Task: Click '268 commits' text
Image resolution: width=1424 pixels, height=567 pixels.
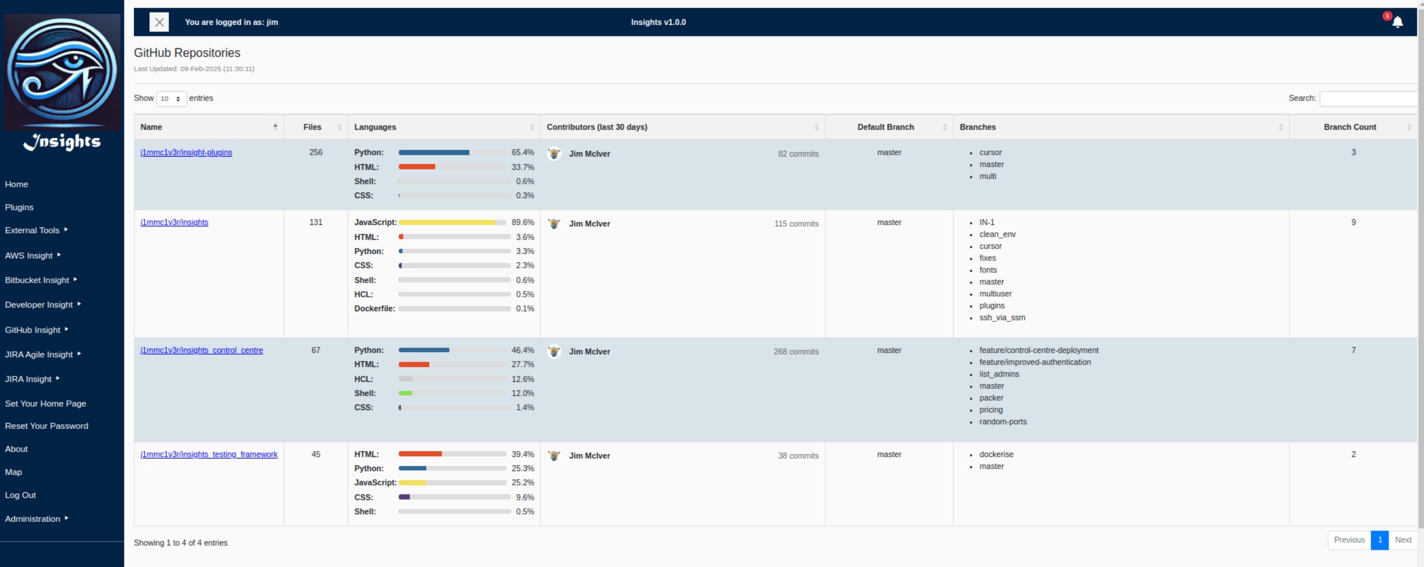Action: click(x=796, y=352)
